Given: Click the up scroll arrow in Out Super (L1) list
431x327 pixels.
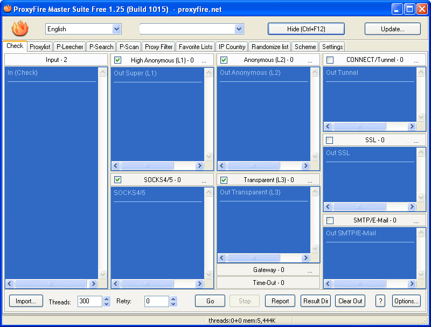Looking at the screenshot, I should click(x=208, y=73).
